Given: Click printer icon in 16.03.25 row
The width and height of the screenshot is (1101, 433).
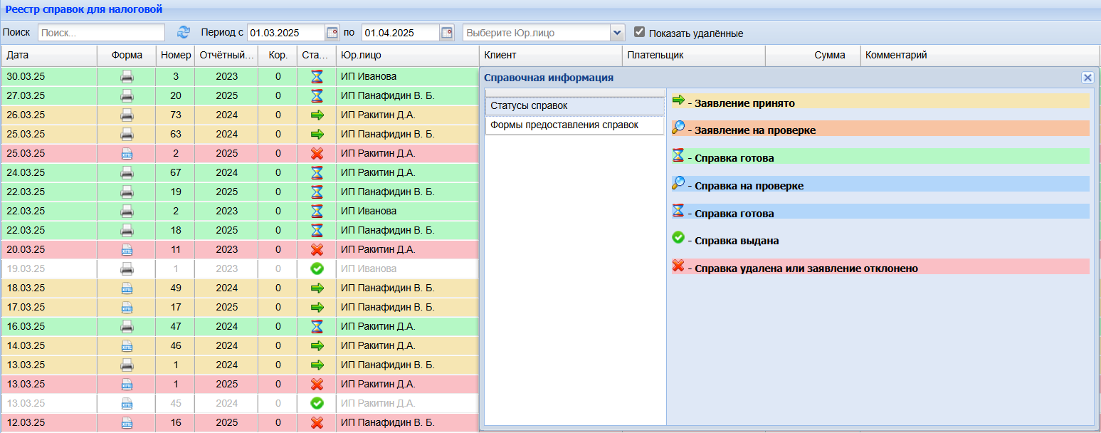Looking at the screenshot, I should point(127,326).
